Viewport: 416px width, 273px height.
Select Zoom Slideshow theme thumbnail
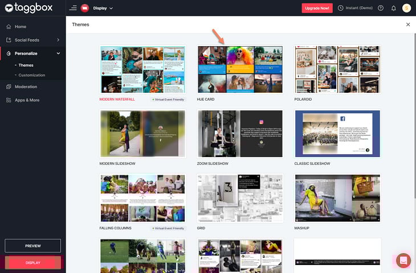click(x=240, y=134)
